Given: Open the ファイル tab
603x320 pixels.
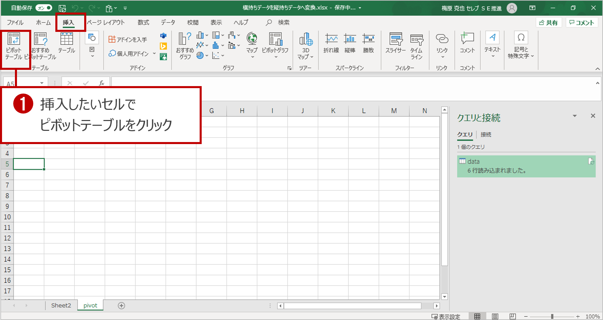Looking at the screenshot, I should (x=15, y=22).
